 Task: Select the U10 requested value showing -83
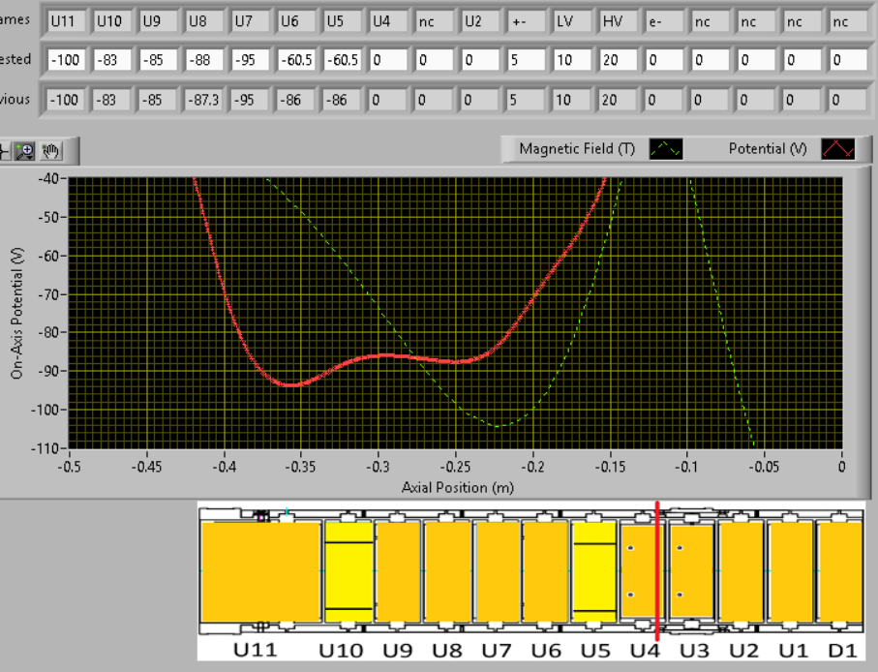pos(112,60)
